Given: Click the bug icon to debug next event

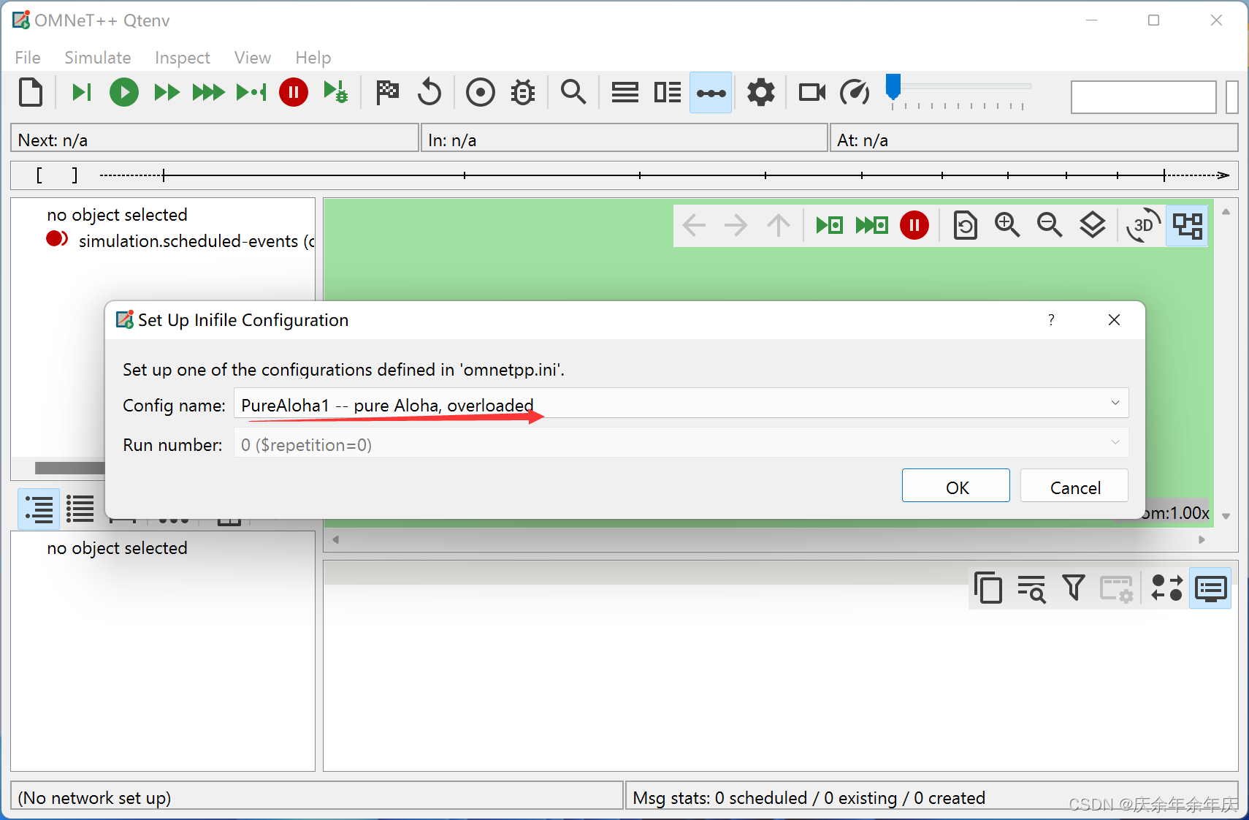Looking at the screenshot, I should point(523,93).
